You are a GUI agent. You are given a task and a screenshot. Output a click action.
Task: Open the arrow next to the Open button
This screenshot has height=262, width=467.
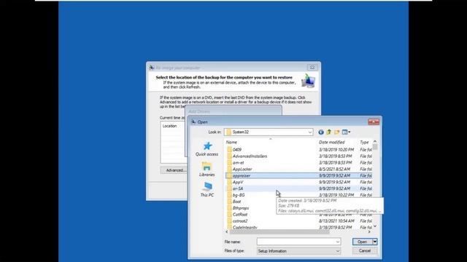click(375, 242)
